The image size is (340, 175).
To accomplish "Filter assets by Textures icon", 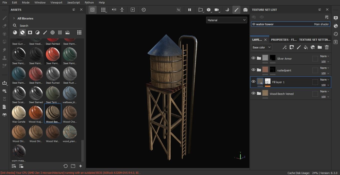I will [60, 32].
